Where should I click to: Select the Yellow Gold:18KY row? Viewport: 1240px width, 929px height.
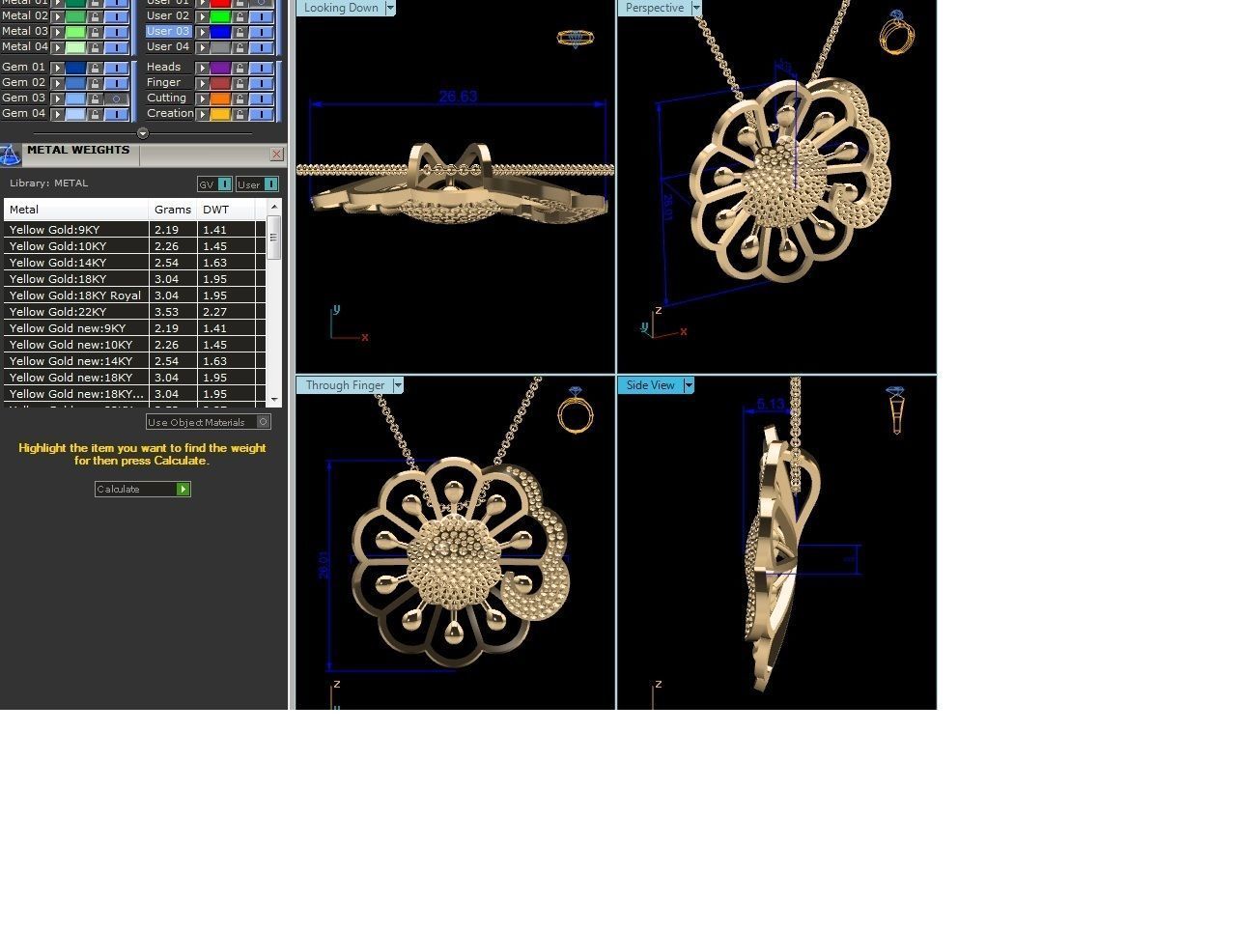pyautogui.click(x=134, y=279)
